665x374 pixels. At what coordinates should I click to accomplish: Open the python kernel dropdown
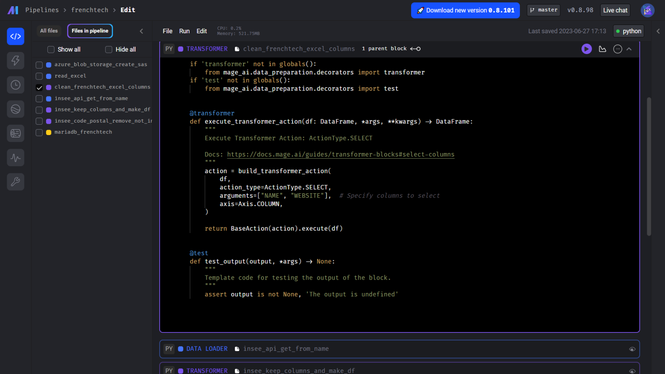tap(628, 31)
